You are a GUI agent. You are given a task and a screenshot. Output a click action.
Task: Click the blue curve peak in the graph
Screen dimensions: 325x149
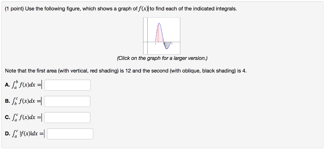click(159, 23)
